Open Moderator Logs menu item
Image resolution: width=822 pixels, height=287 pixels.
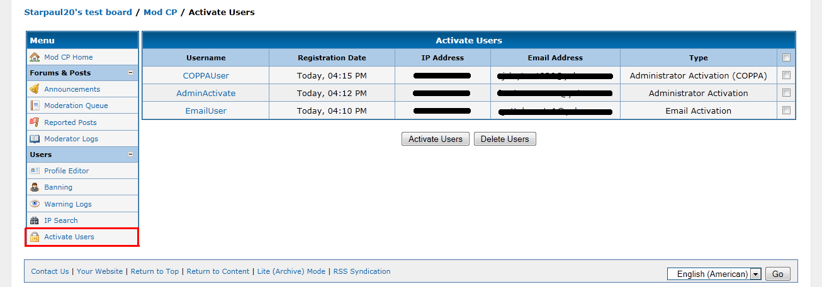click(x=71, y=139)
